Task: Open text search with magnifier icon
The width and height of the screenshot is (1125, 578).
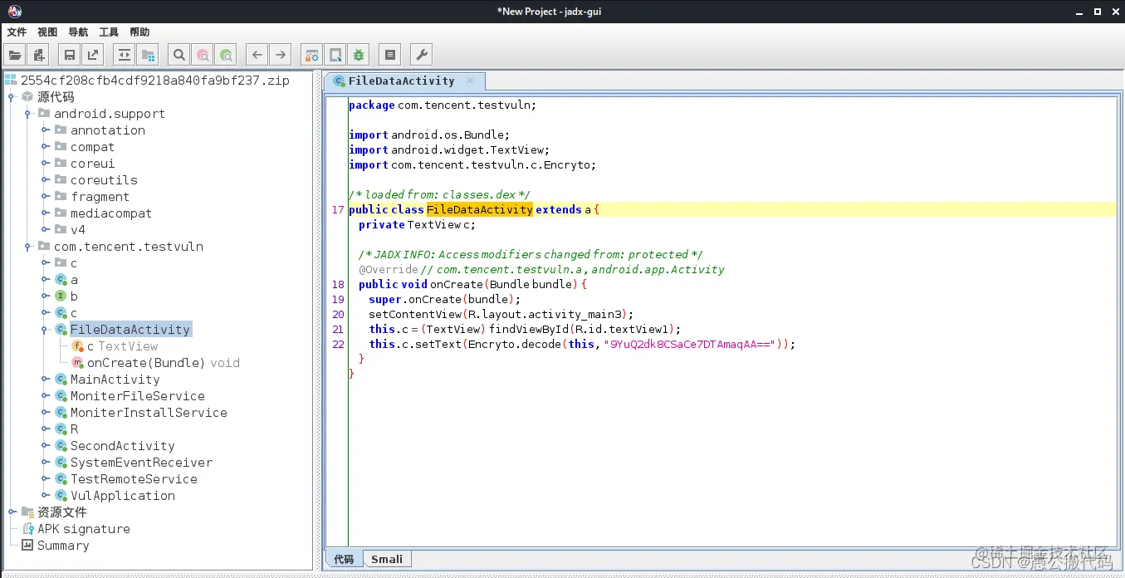Action: pyautogui.click(x=179, y=56)
